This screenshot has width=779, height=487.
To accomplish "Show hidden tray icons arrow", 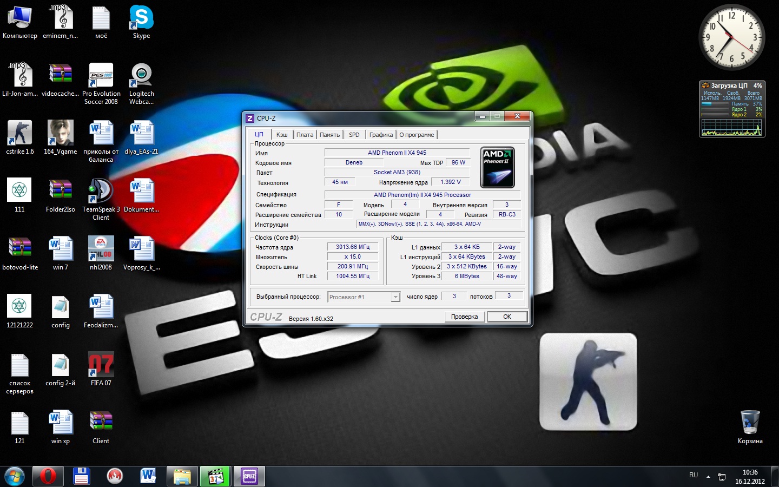I will pos(708,476).
